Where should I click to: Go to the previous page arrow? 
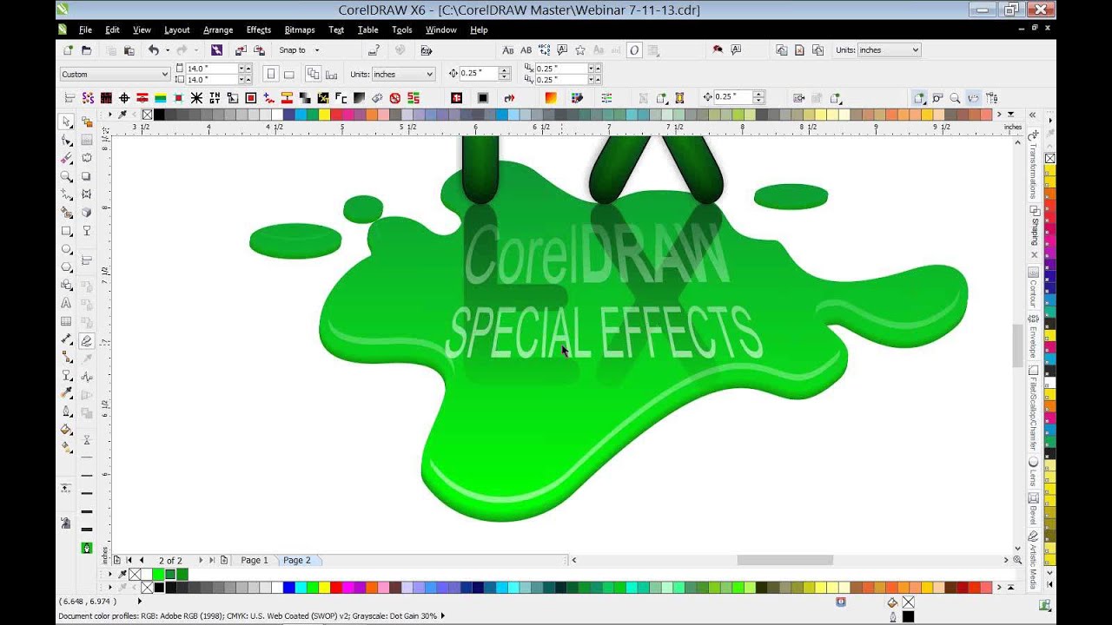(x=142, y=560)
